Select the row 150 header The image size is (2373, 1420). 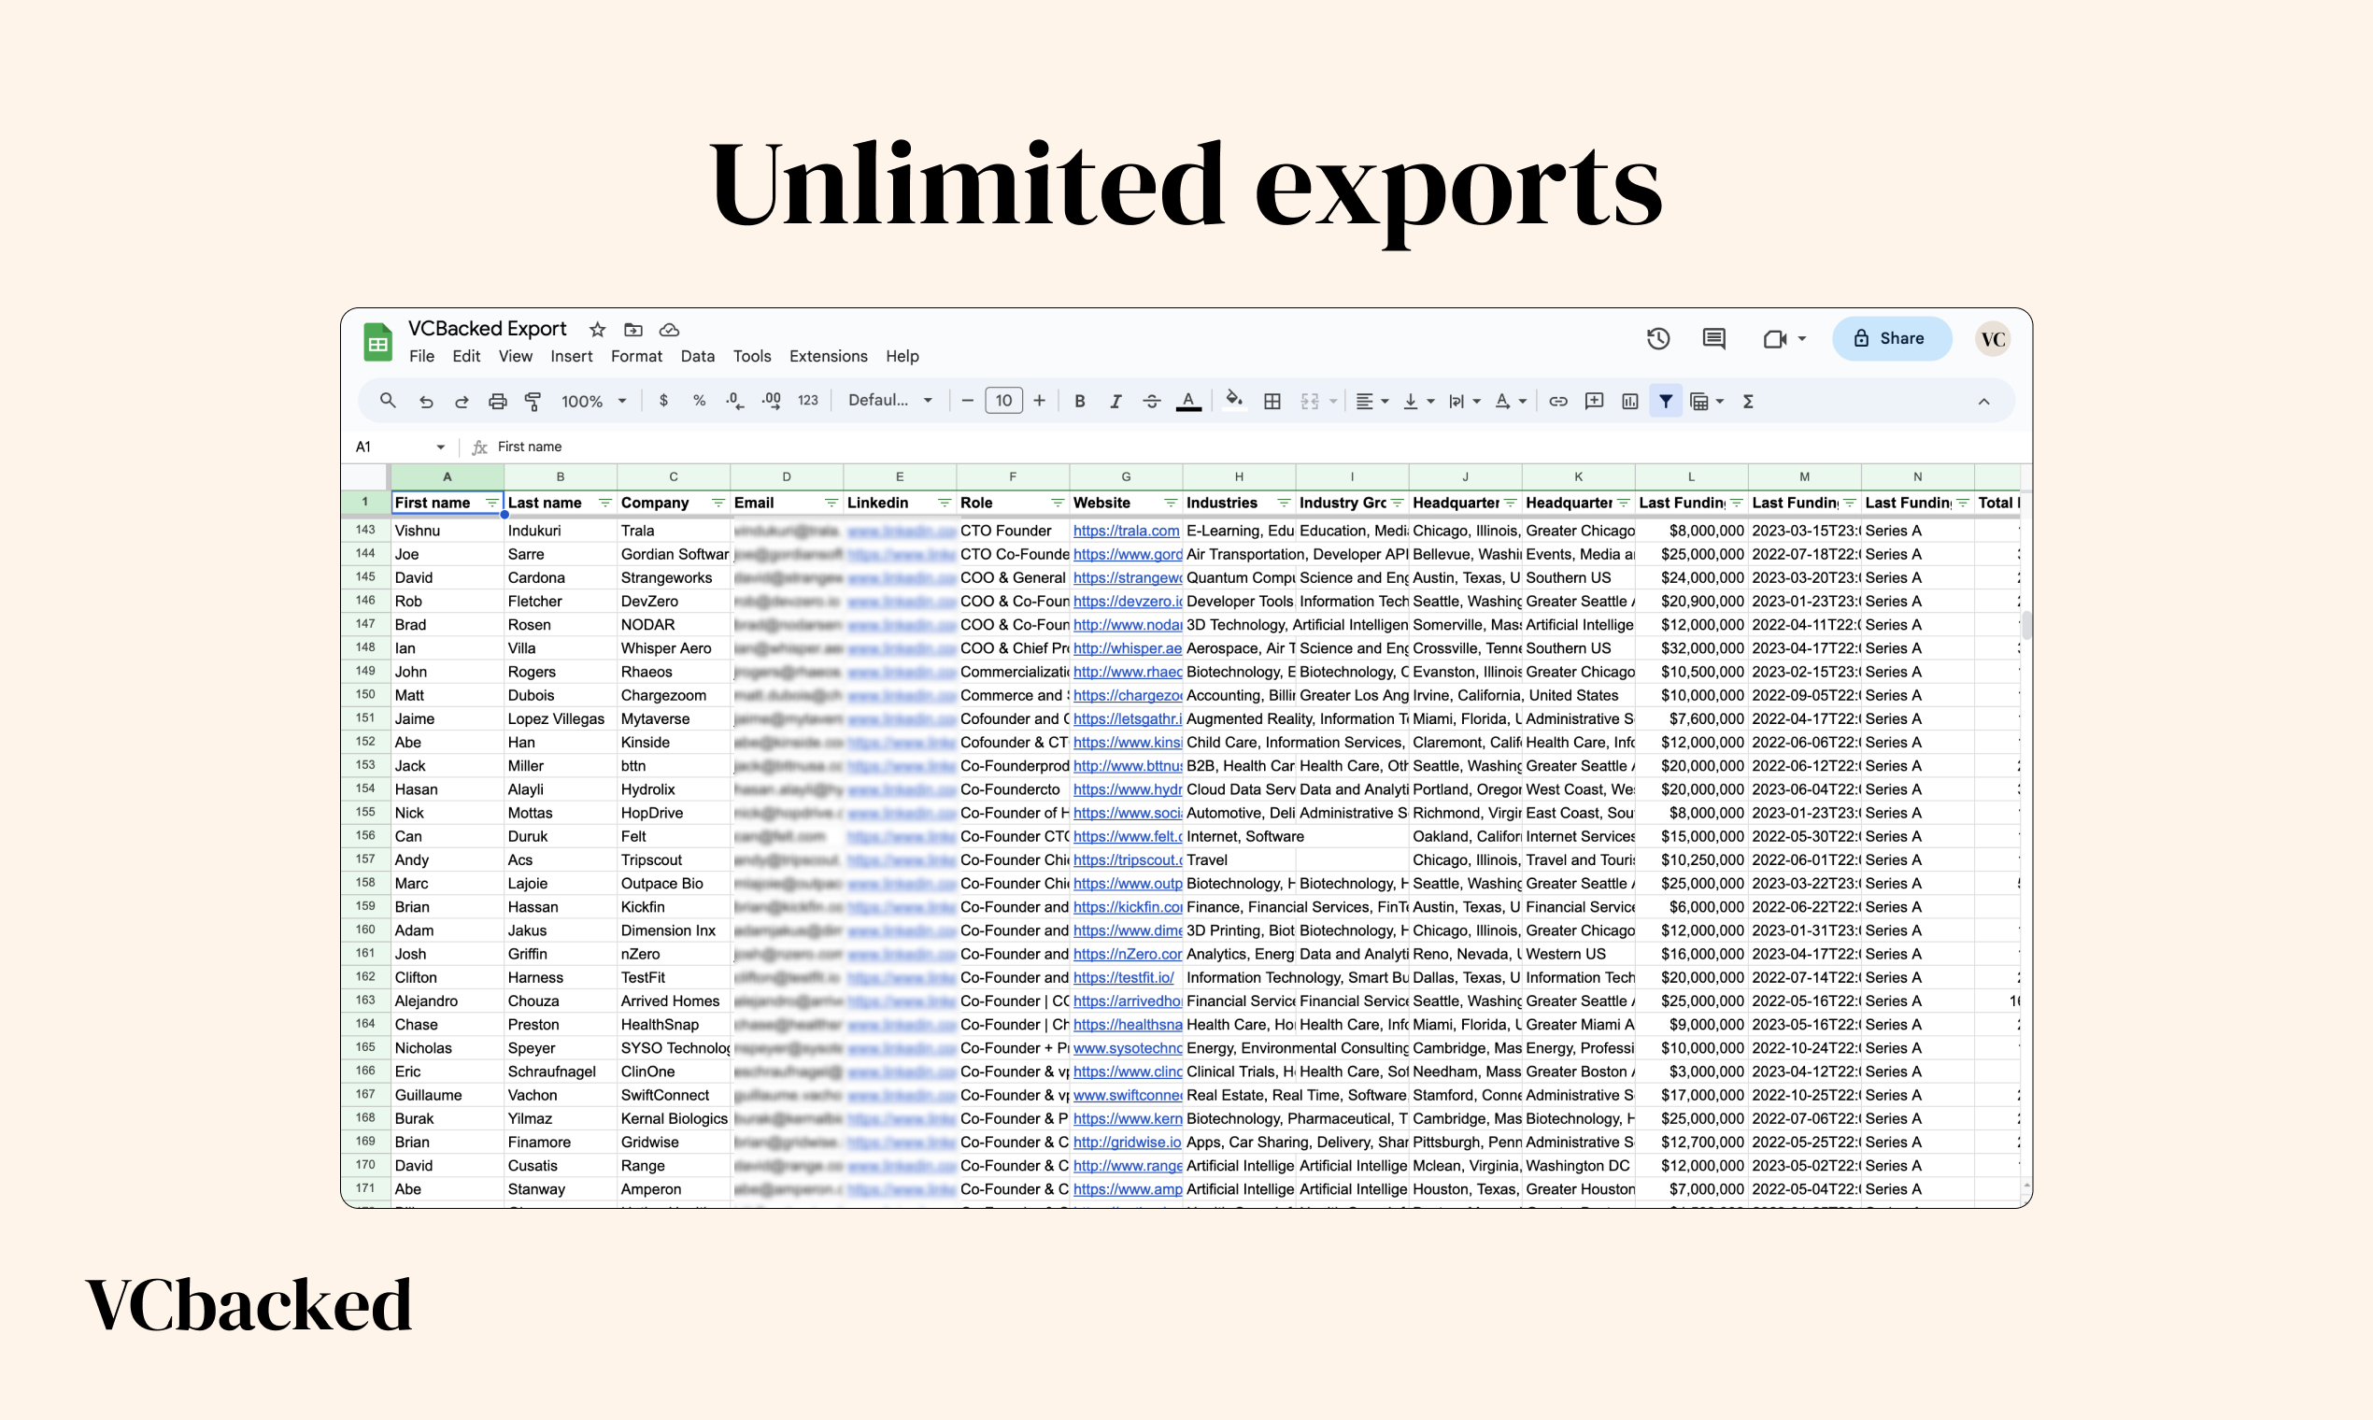364,695
